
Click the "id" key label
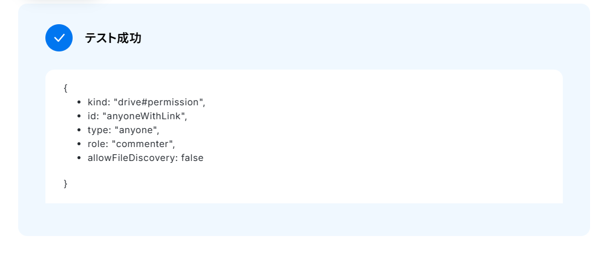pos(93,116)
